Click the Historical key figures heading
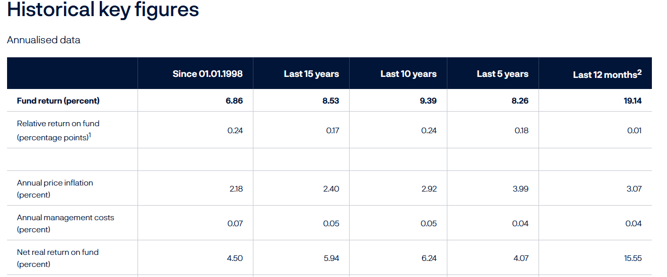 tap(103, 10)
